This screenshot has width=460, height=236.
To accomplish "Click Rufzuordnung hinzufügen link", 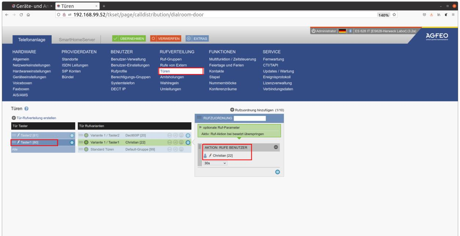I will 257,110.
